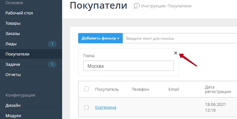Click the registration date 18.06.2021 12:18 cell
This screenshot has height=119, width=237.
(216, 107)
